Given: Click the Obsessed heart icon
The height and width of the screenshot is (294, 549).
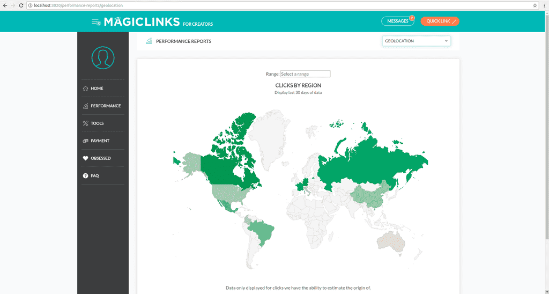Looking at the screenshot, I should [85, 158].
